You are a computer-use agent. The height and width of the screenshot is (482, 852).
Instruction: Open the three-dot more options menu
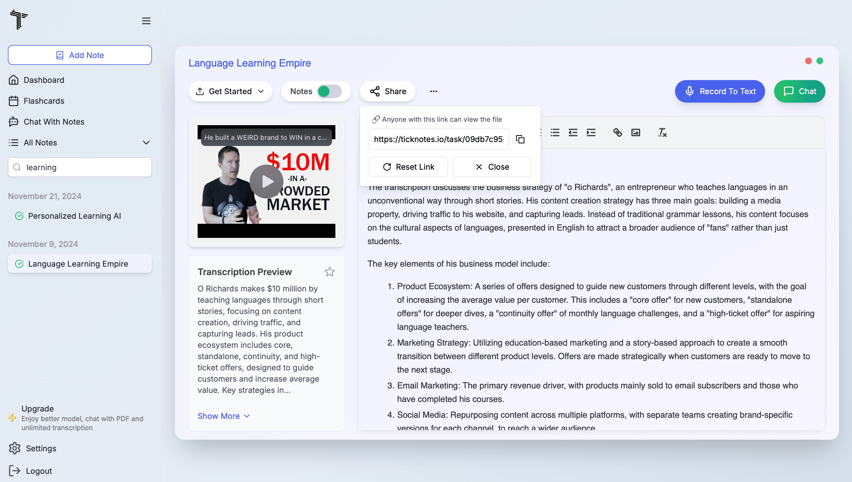click(x=434, y=91)
